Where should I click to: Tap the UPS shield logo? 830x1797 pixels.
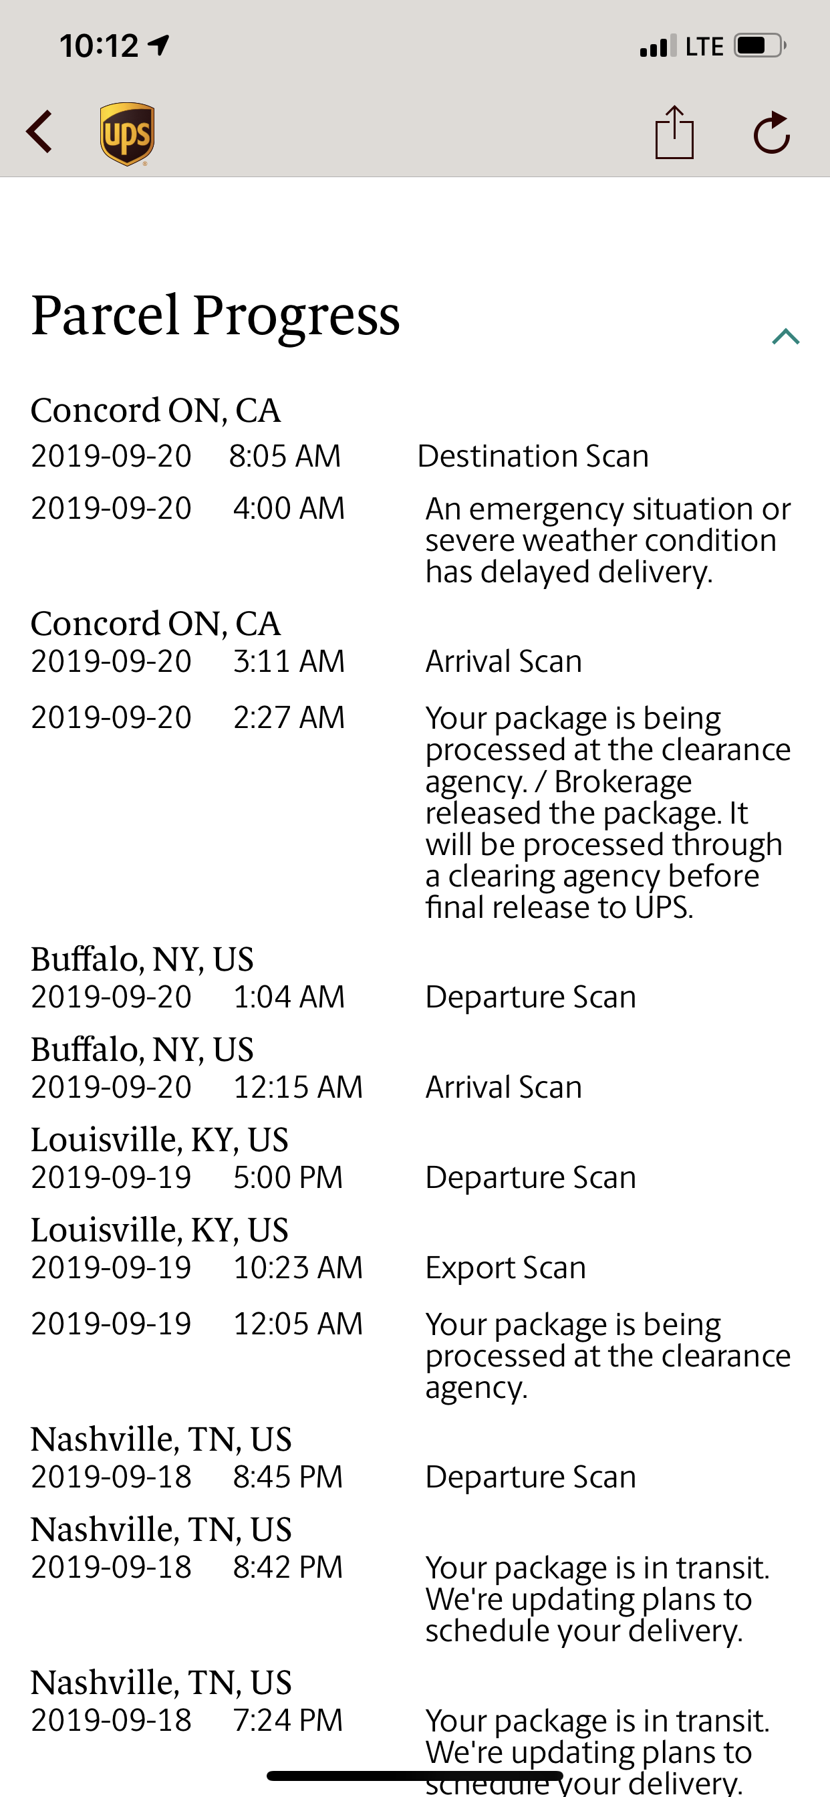127,134
